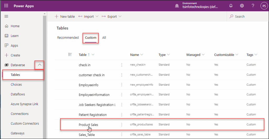The image size is (269, 139).
Task: Open more options for Product Sales
Action: pos(122,125)
